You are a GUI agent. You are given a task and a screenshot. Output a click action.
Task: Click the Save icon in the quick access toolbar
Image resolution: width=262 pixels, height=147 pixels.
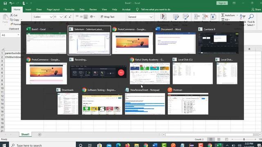5,3
